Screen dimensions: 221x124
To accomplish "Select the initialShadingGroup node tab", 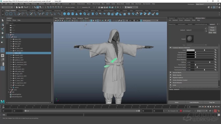I will (x=201, y=24).
